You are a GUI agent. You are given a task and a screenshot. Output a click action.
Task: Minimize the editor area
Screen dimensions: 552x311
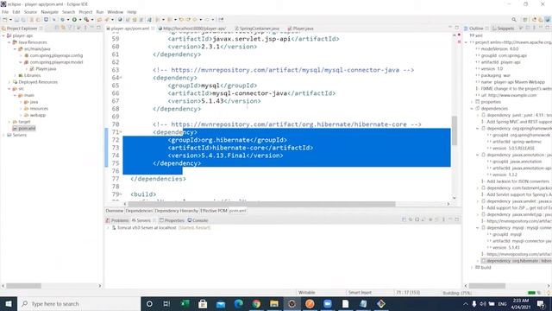pyautogui.click(x=450, y=28)
